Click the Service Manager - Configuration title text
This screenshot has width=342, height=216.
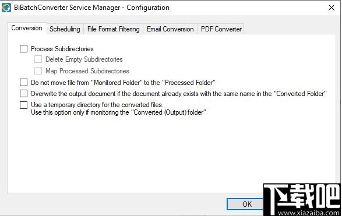click(x=119, y=8)
